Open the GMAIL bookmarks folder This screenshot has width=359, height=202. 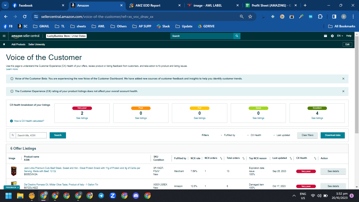pyautogui.click(x=41, y=26)
